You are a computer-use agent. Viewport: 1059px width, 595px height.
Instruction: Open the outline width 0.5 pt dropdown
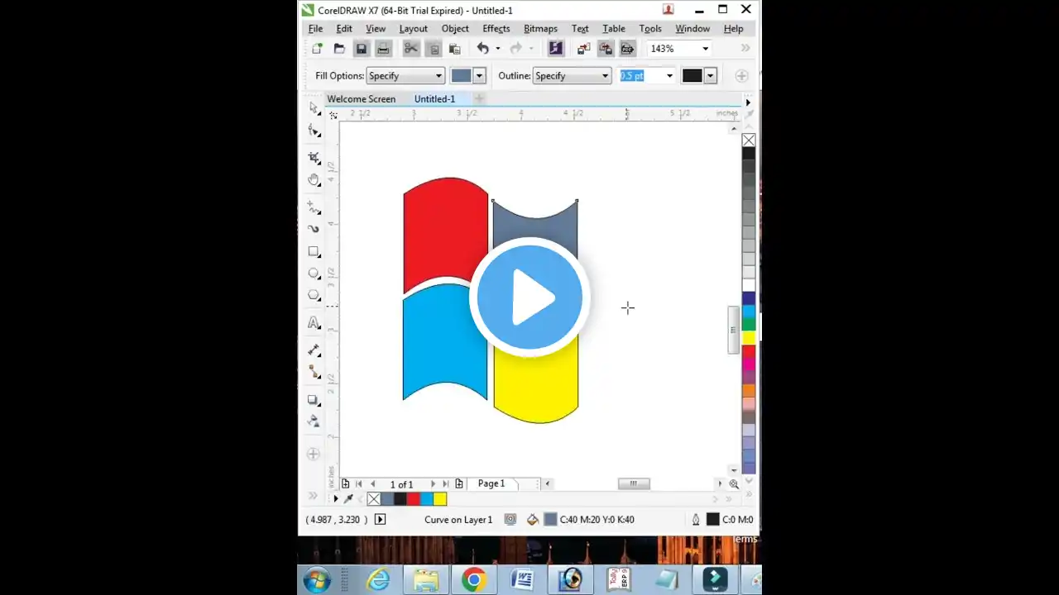(x=669, y=75)
